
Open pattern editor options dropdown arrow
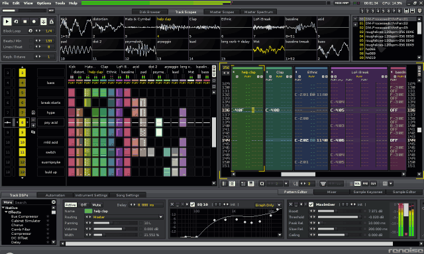click(391, 183)
